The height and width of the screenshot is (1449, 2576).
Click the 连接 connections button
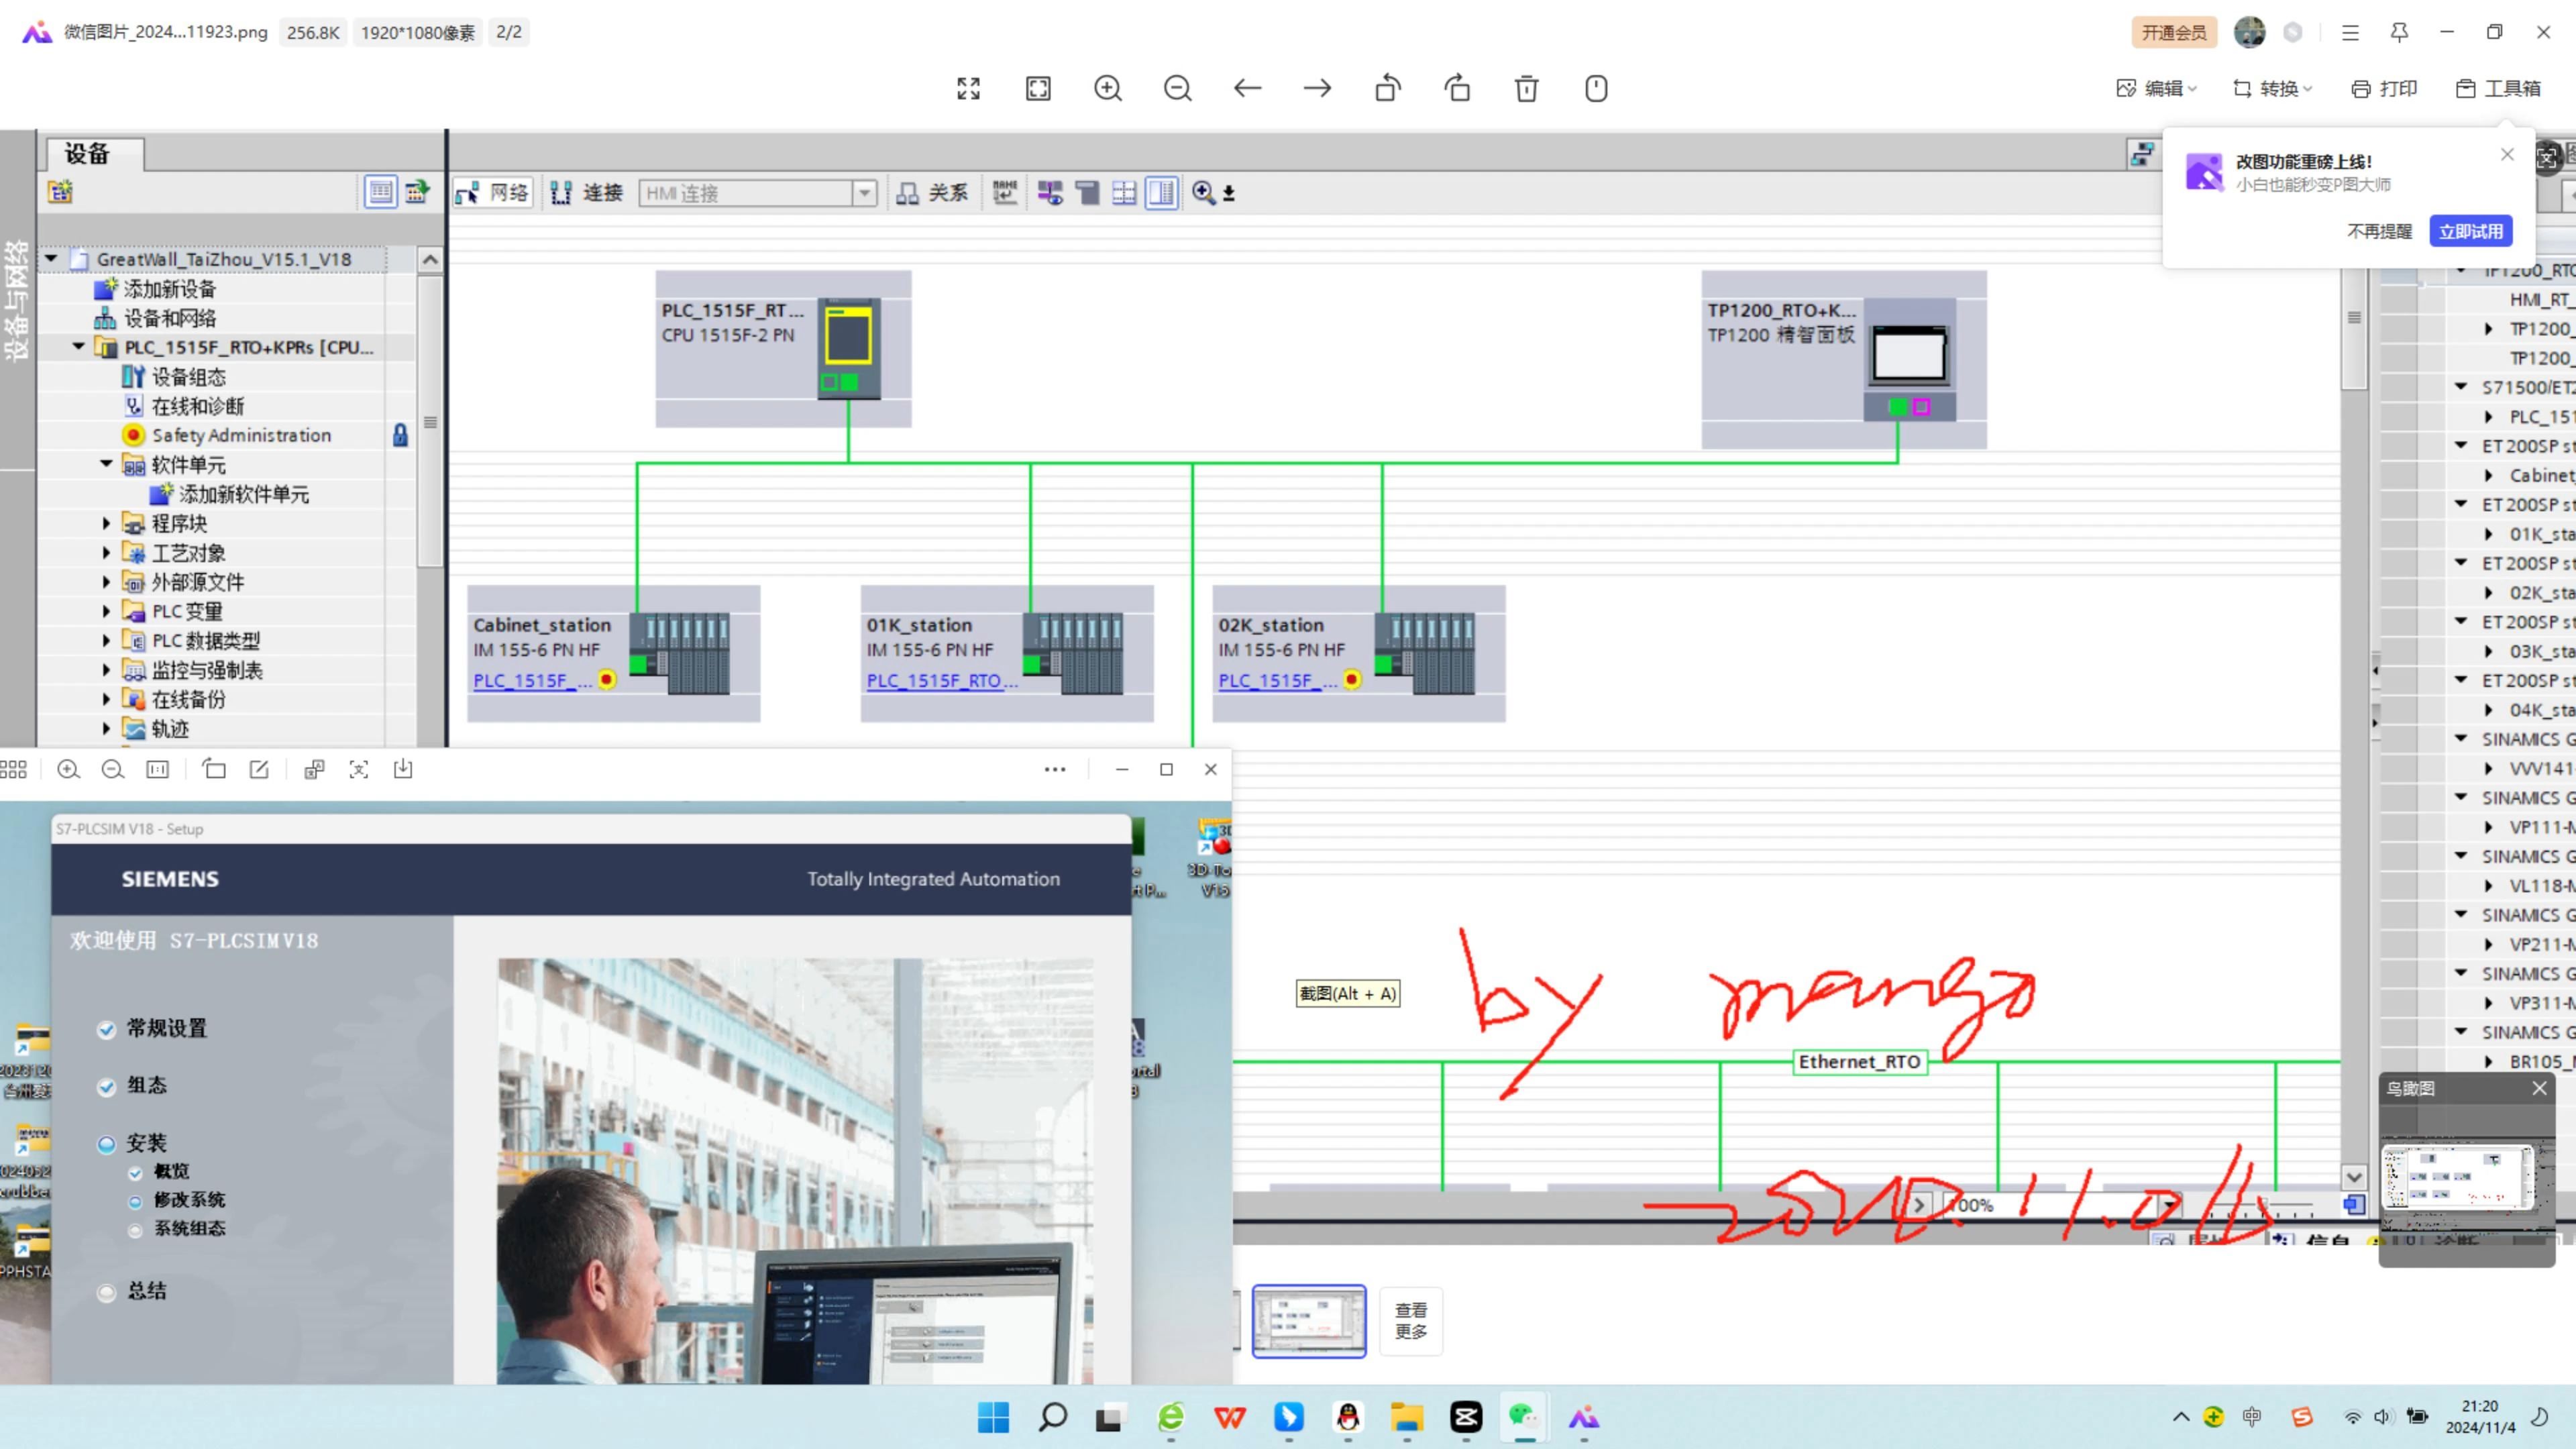588,192
